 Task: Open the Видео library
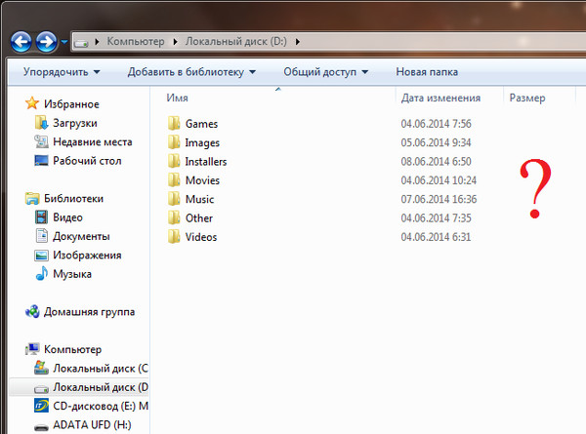67,217
